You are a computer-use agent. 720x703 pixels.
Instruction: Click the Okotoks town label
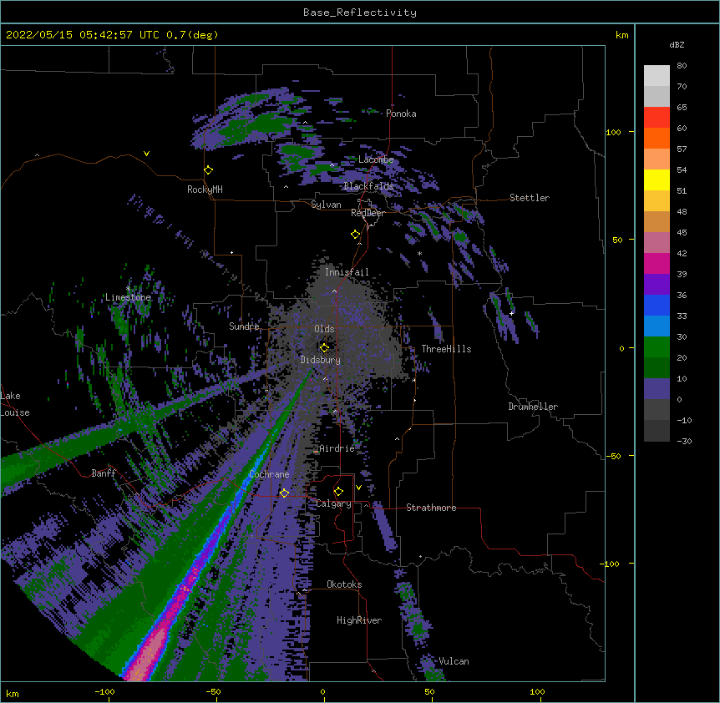344,584
